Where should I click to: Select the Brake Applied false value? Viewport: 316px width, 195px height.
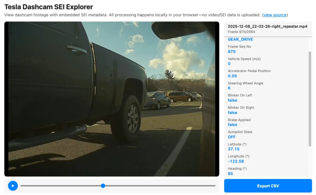pyautogui.click(x=232, y=125)
